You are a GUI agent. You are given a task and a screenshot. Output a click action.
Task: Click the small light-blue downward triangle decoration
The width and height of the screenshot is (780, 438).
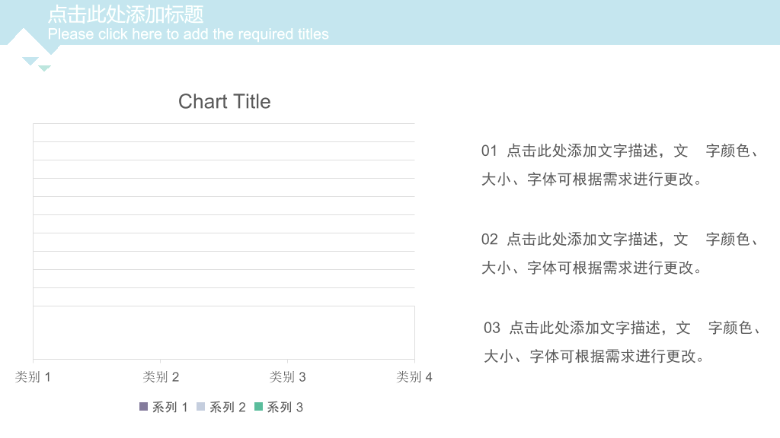tap(30, 61)
